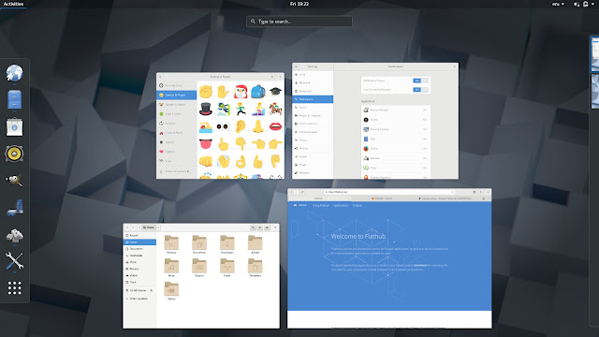Select Recently Used emoji category
Viewport: 599px width, 337px height.
click(x=177, y=85)
